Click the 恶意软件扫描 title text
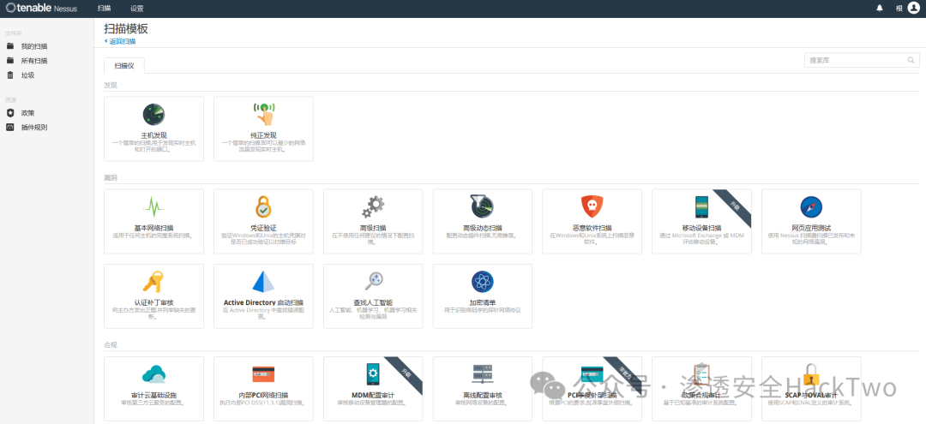926x424 pixels. 592,228
